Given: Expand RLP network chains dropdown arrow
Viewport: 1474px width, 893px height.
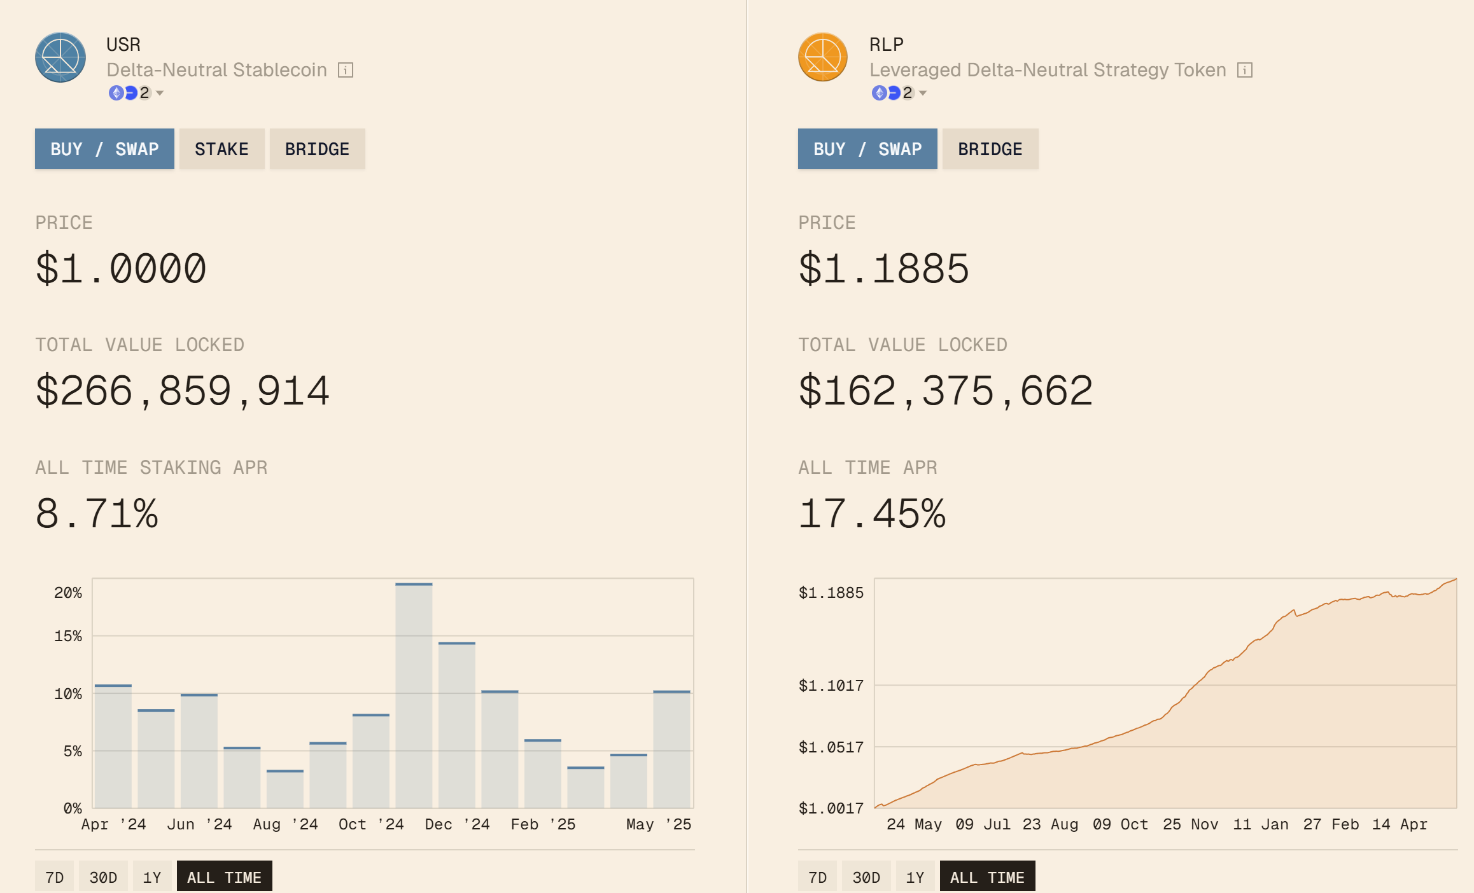Looking at the screenshot, I should (923, 93).
